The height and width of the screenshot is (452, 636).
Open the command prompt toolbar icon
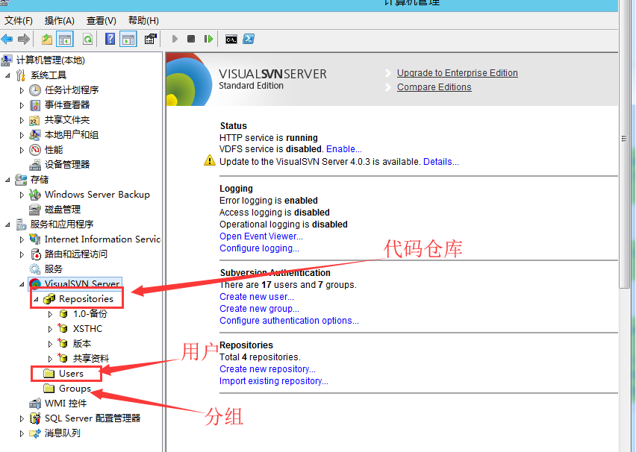tap(231, 40)
